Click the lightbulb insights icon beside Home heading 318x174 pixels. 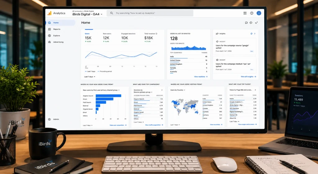[251, 23]
